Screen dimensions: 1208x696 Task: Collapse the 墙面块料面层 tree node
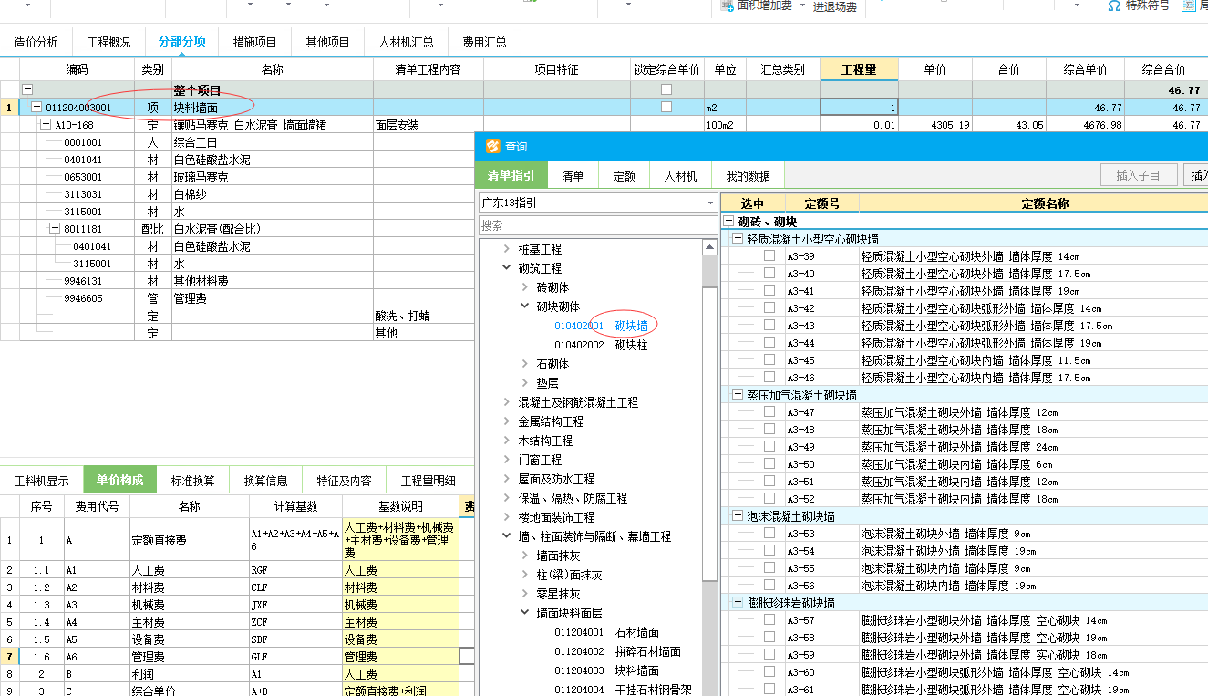click(x=525, y=613)
